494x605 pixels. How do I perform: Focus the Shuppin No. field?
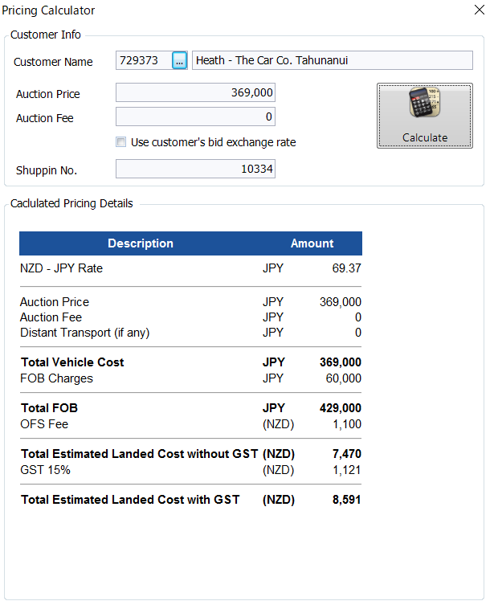(x=195, y=169)
